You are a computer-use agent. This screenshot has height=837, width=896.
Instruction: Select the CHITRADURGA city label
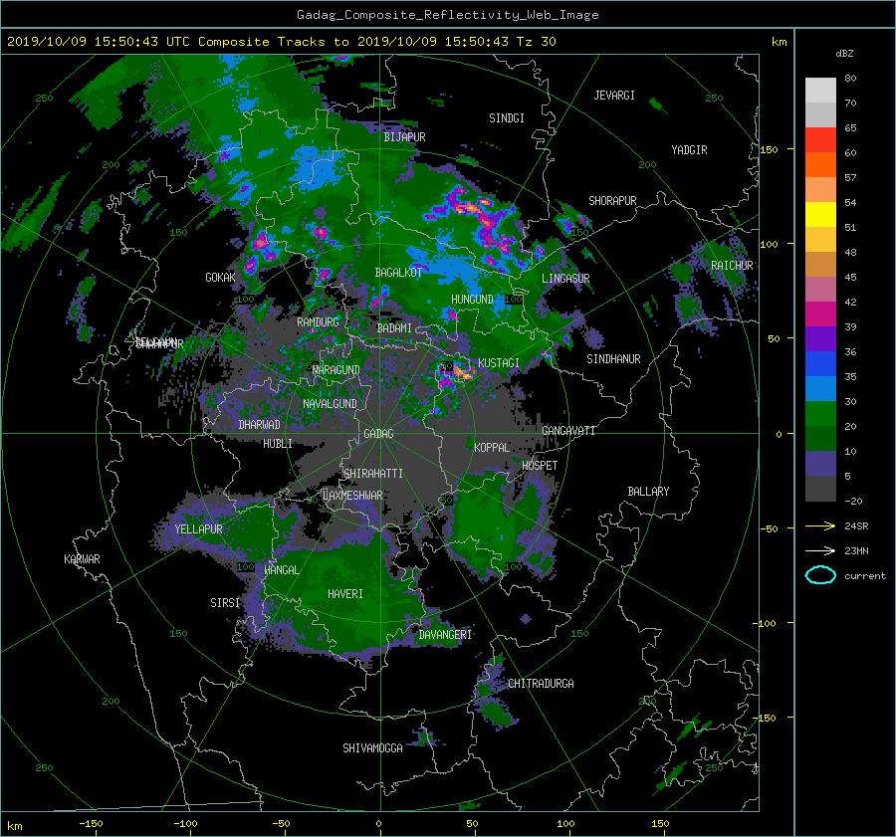[541, 684]
